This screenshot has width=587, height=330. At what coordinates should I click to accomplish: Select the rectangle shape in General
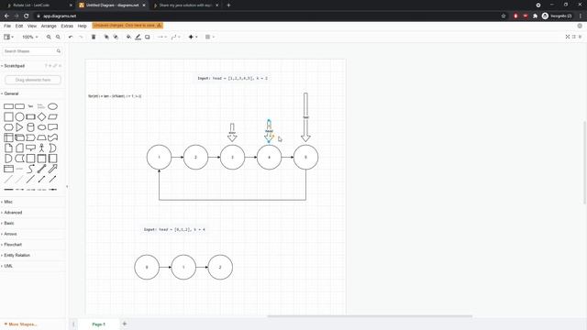(8, 106)
